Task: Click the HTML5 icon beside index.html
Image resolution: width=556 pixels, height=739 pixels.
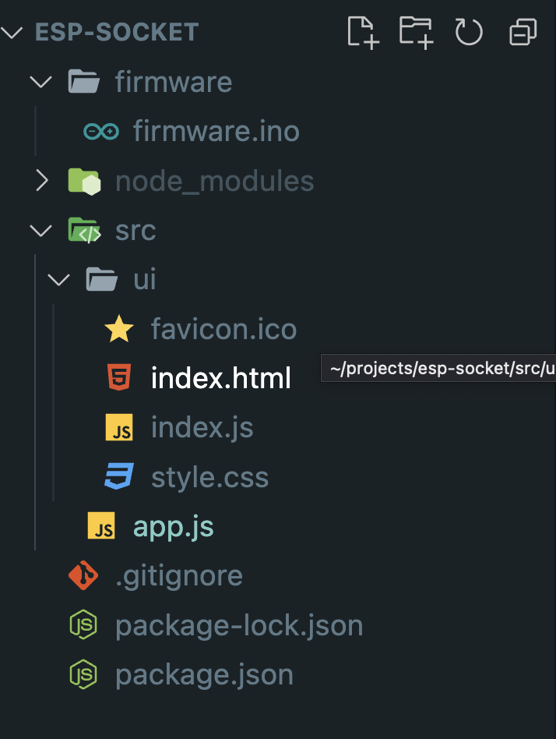Action: [x=119, y=378]
